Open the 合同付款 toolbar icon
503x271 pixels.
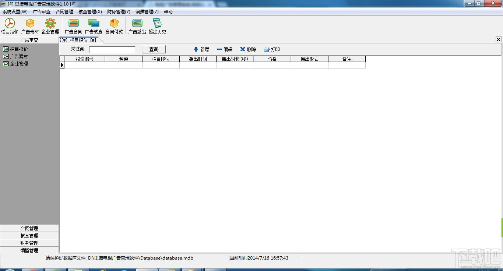coord(114,26)
